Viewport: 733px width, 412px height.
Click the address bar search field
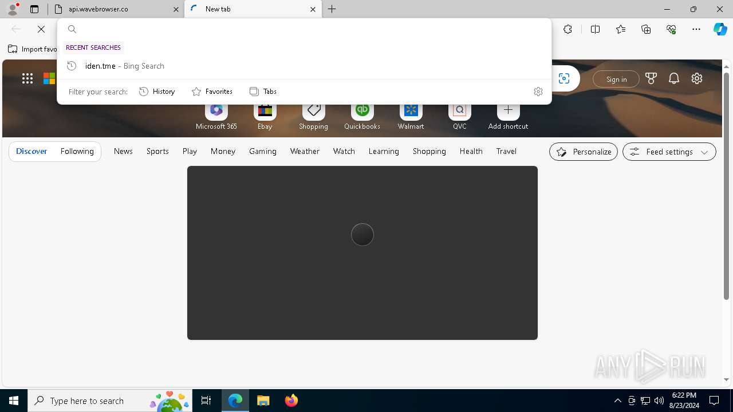tap(304, 29)
